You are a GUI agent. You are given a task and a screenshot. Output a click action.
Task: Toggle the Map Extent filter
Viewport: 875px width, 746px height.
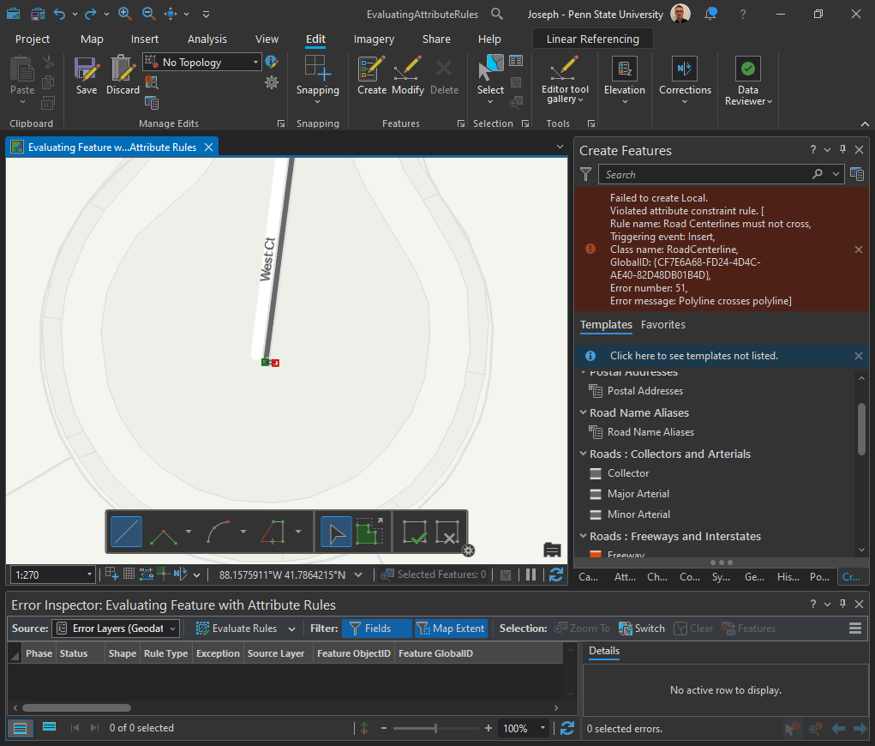click(x=451, y=629)
